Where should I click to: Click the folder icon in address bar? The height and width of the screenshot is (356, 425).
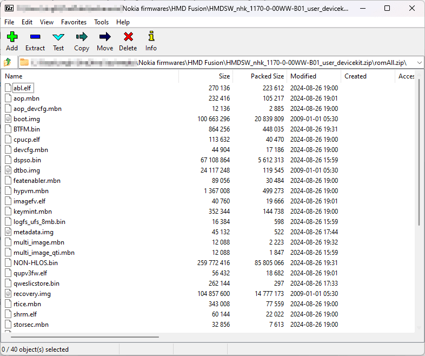tap(24, 62)
